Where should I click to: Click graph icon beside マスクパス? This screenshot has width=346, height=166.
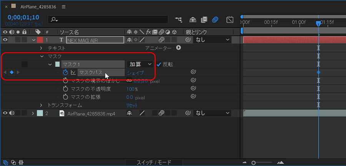pos(73,72)
